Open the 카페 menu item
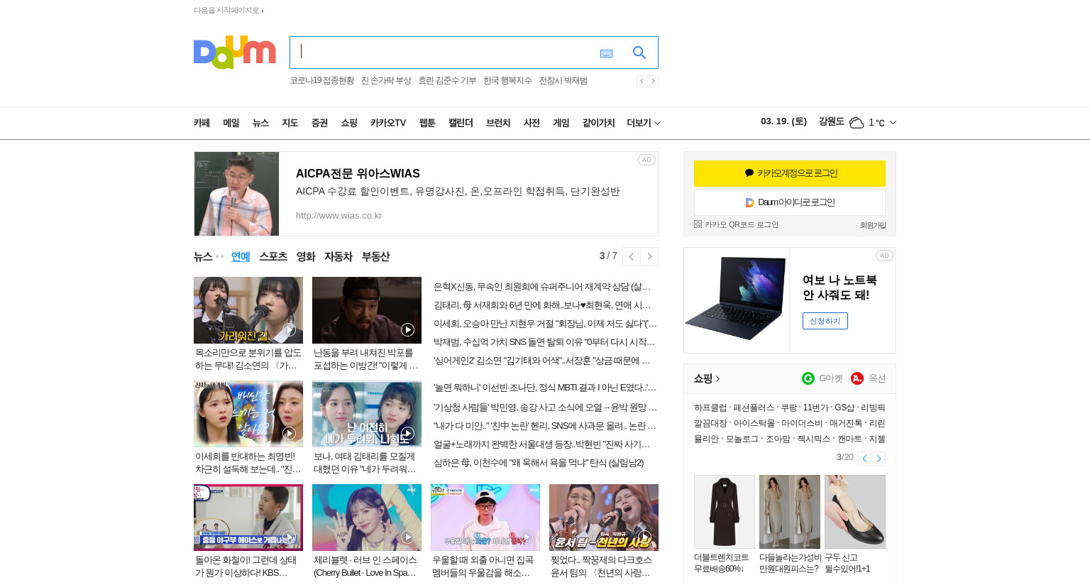The image size is (1090, 585). click(x=202, y=123)
